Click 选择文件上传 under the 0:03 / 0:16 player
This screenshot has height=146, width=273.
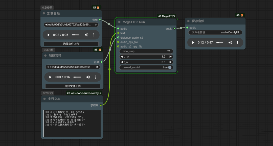(73, 86)
